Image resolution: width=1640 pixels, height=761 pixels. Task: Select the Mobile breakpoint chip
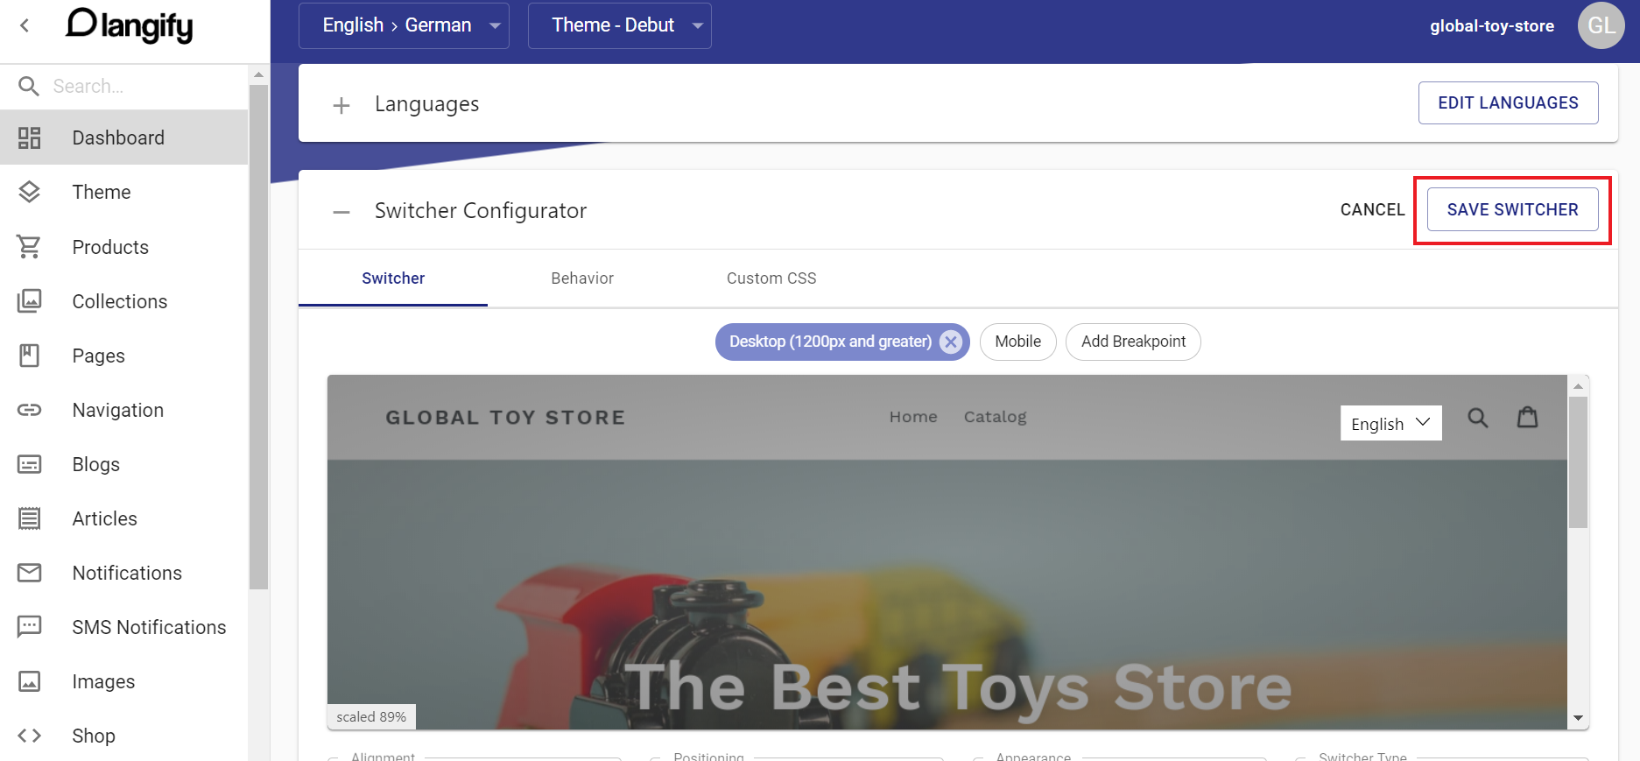[1018, 342]
